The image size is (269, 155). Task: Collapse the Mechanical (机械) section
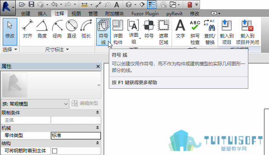point(97,127)
